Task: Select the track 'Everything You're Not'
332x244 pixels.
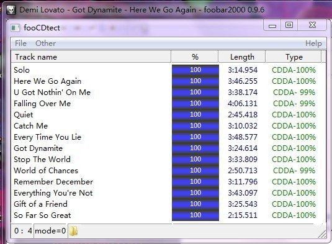Action: tap(53, 193)
